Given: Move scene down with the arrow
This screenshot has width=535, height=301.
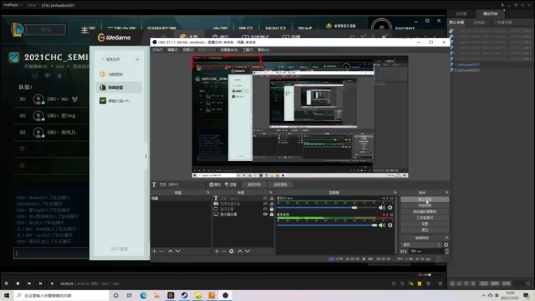Looking at the screenshot, I should click(178, 252).
